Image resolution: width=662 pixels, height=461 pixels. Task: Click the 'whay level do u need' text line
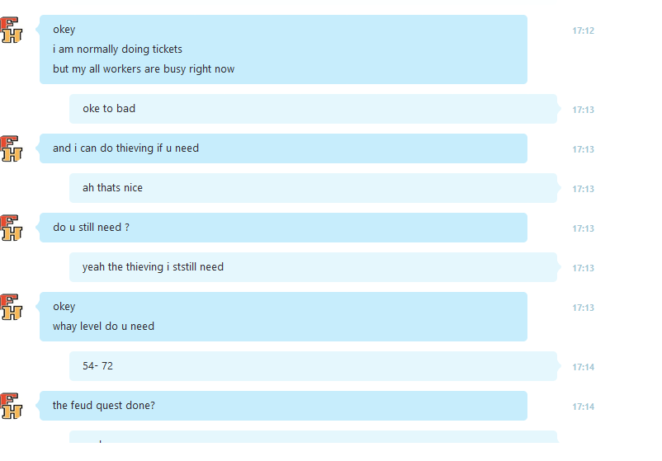click(x=103, y=327)
